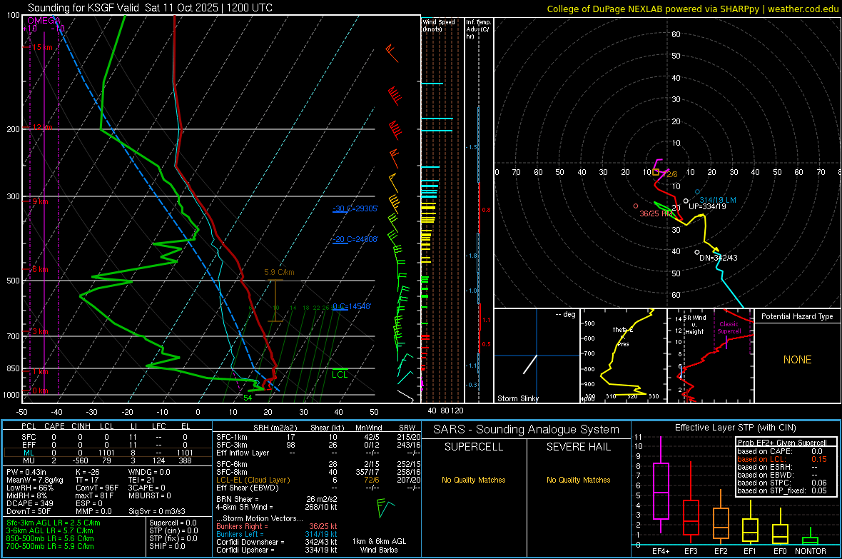This screenshot has width=842, height=559.
Task: Click the white Storm Slinky line marker
Action: point(530,364)
